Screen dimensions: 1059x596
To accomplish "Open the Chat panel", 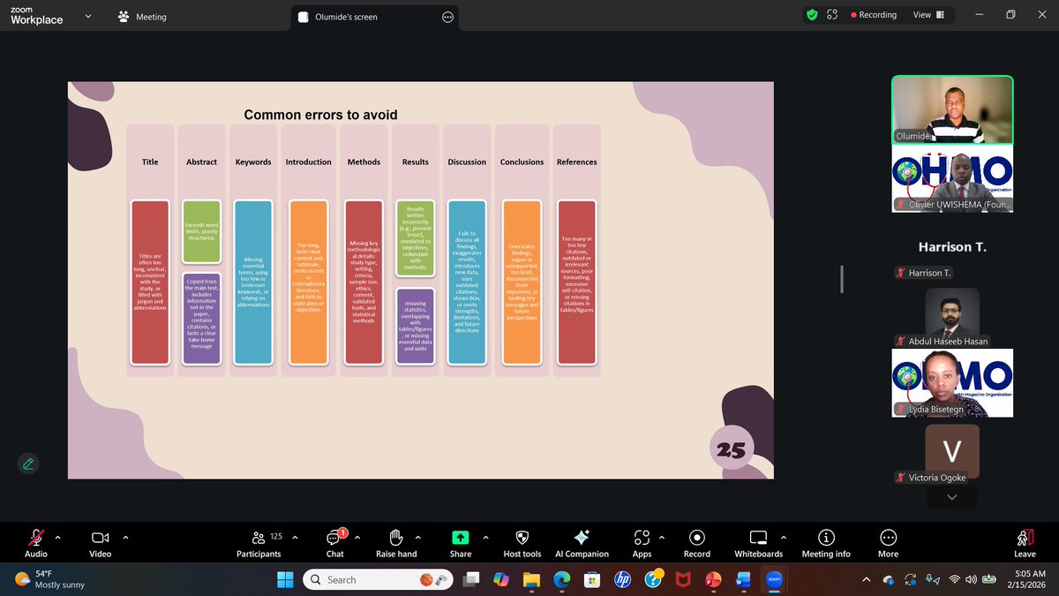I will coord(335,543).
